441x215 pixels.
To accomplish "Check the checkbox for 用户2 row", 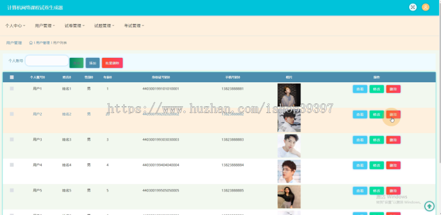I will [12, 114].
